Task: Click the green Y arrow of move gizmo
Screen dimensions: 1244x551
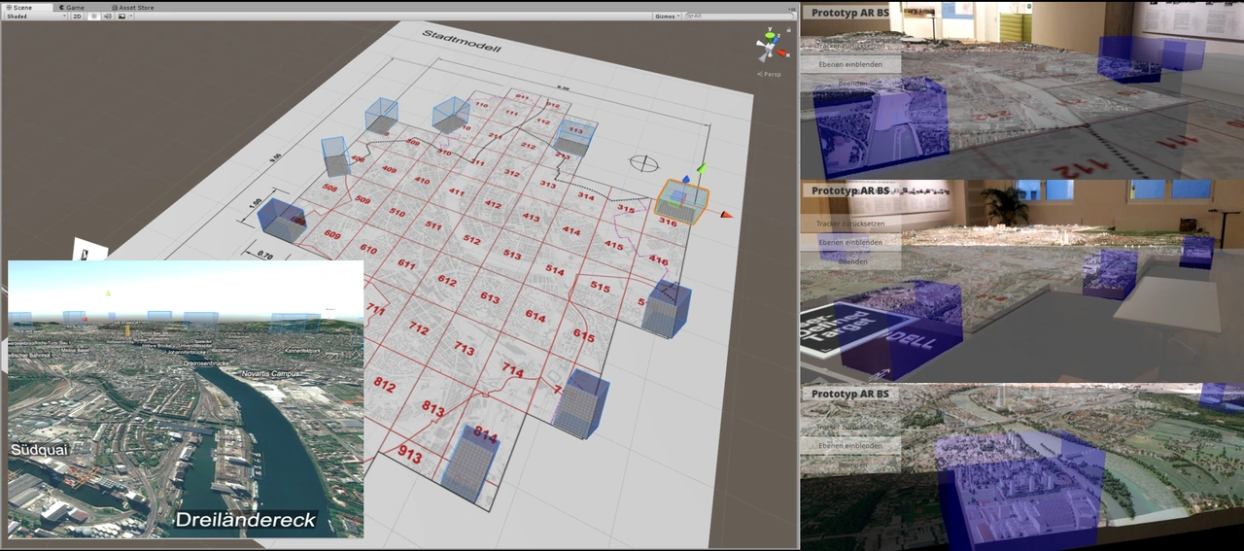Action: point(701,169)
